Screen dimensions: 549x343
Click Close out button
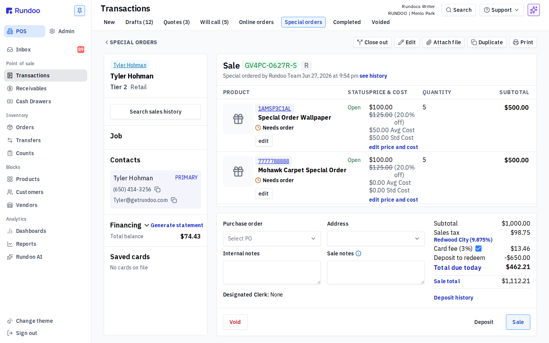pyautogui.click(x=372, y=42)
